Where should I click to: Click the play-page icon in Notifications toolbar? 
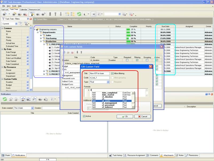[x=34, y=99]
